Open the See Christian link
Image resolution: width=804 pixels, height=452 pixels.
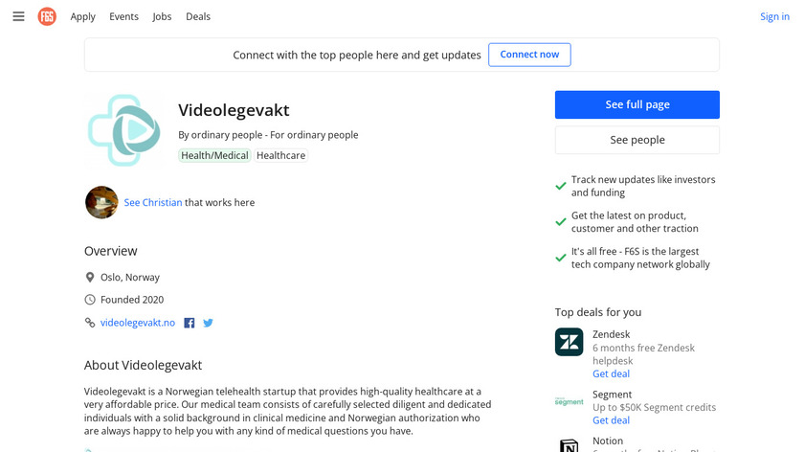153,202
